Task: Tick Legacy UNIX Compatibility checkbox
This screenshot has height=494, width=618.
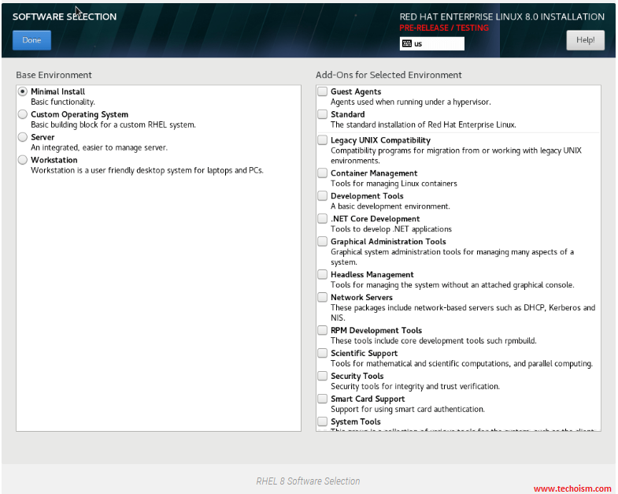Action: click(323, 140)
